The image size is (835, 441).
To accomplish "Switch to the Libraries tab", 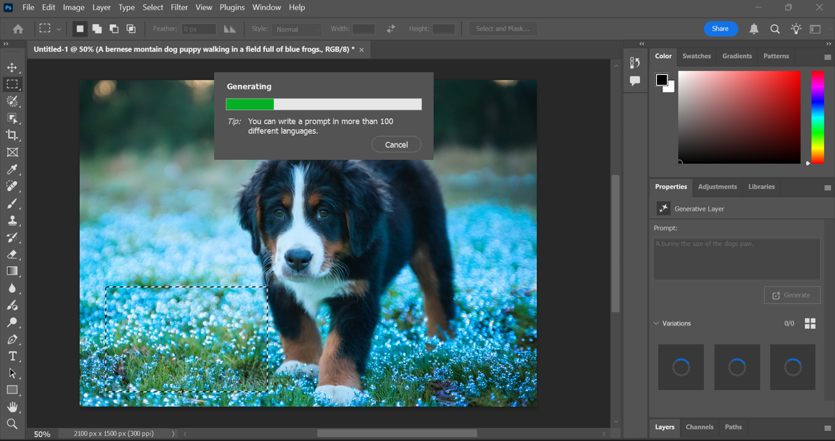I will [x=761, y=187].
